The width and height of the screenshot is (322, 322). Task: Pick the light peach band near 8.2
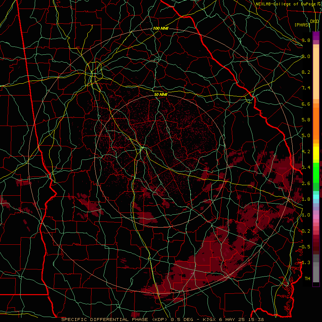tap(316, 74)
